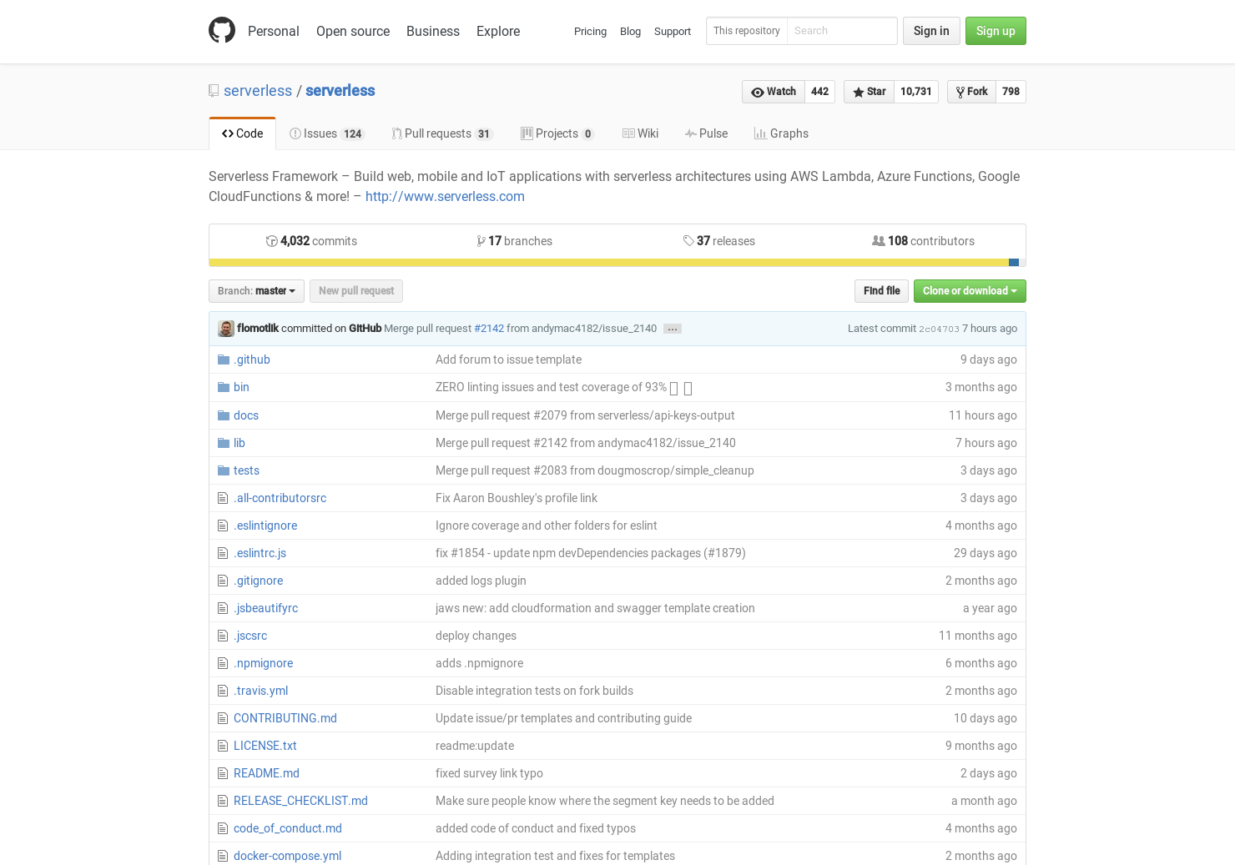Watch the repository with the Watch button
Image resolution: width=1235 pixels, height=865 pixels.
(774, 92)
